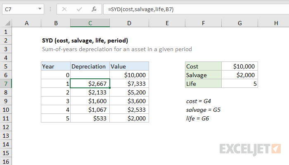The width and height of the screenshot is (289, 165).
Task: Select the $5,200 value cell
Action: tap(129, 92)
